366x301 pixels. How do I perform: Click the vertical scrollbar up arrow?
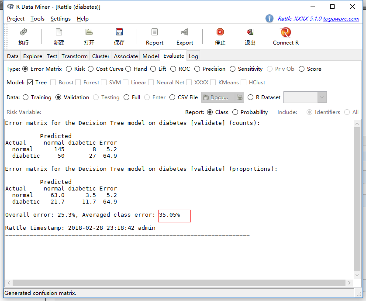(357, 124)
